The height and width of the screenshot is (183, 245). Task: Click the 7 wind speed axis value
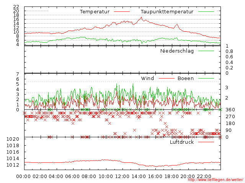[18, 74]
